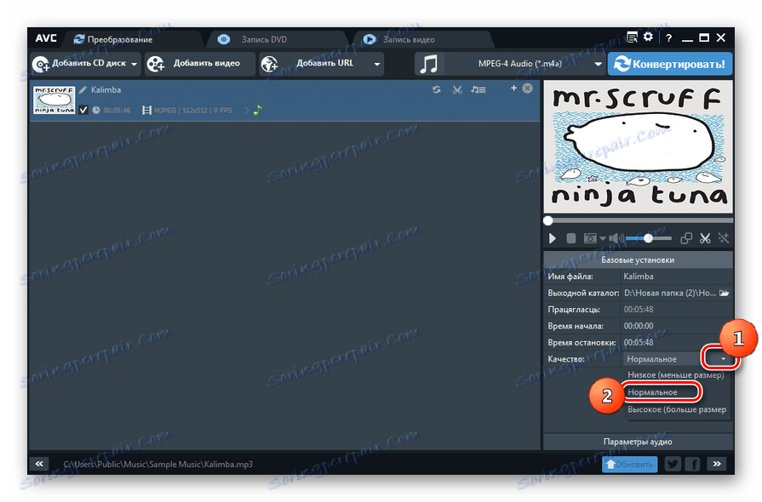Click the plus icon on Kalimba row
The width and height of the screenshot is (762, 502).
(x=513, y=88)
